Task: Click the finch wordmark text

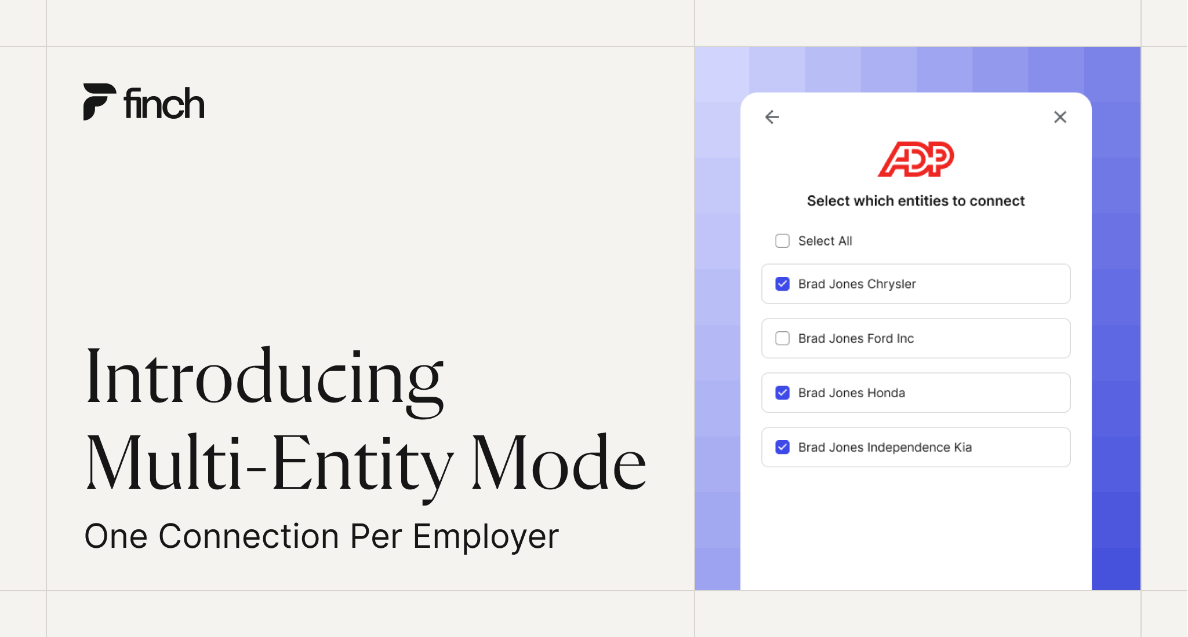Action: (164, 104)
